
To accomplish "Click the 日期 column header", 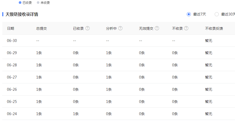I will [10, 28].
